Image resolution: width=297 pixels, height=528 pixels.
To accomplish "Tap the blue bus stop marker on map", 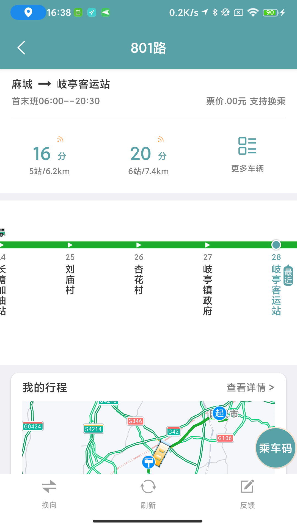I will click(148, 462).
